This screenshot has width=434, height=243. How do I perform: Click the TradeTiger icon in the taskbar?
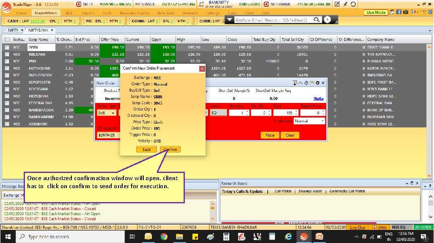point(304,237)
